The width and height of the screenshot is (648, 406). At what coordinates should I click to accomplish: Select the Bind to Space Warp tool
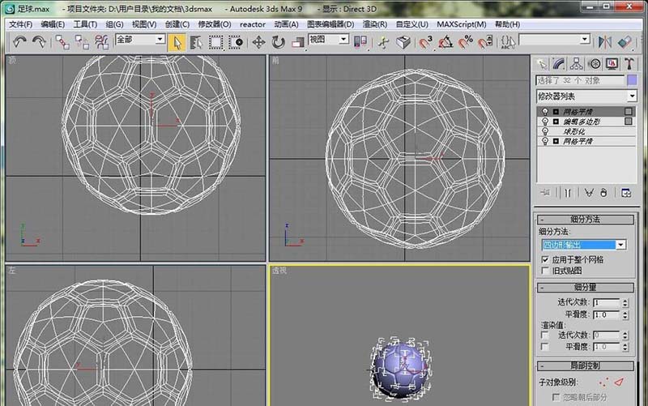pos(102,42)
